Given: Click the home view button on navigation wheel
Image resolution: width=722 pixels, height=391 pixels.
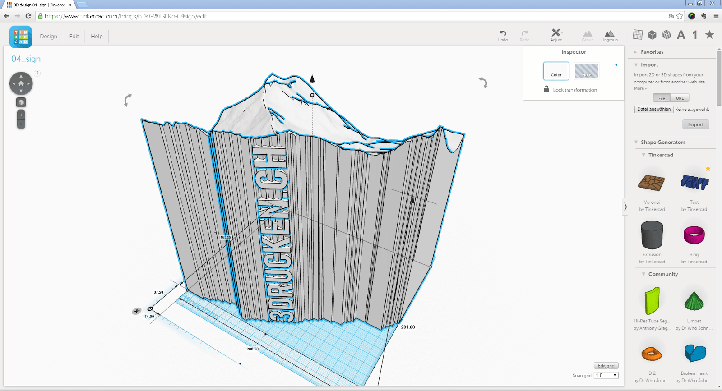Looking at the screenshot, I should click(x=21, y=83).
